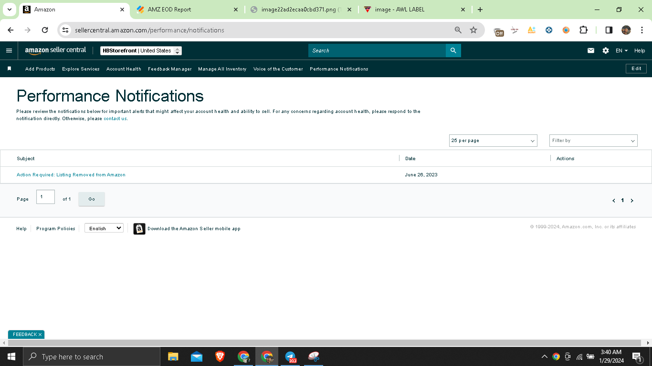Click the Edit button in navigation bar
The width and height of the screenshot is (652, 366).
point(636,69)
